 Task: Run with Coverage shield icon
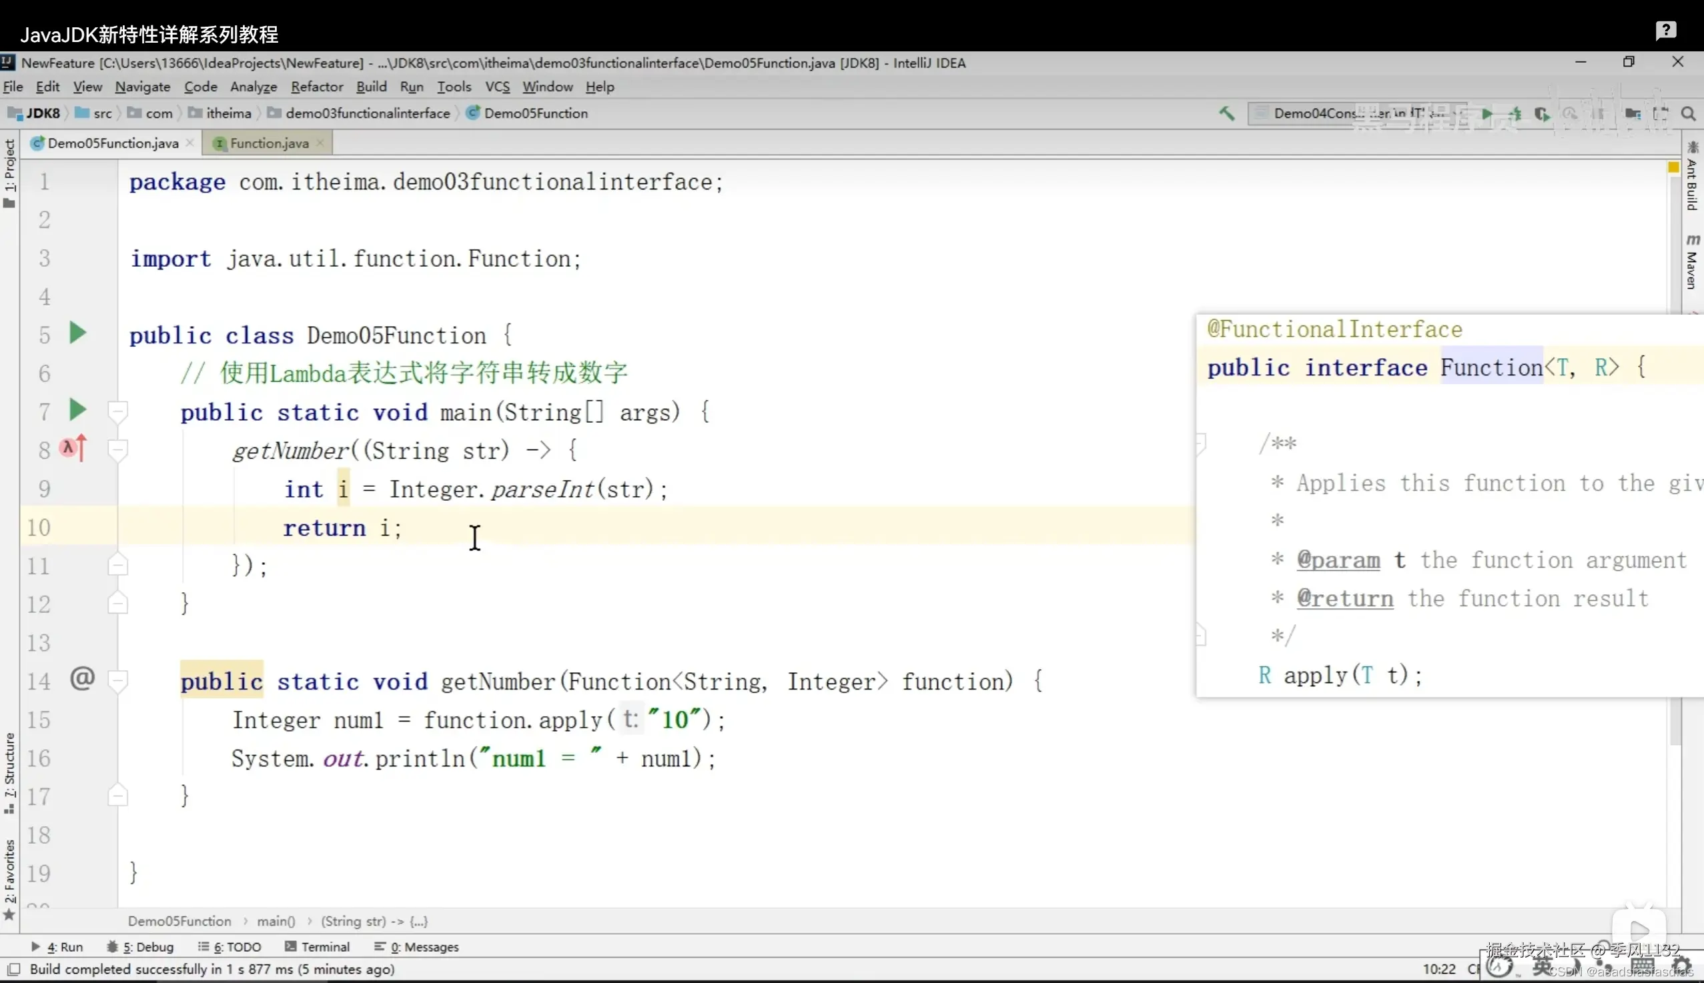point(1542,113)
